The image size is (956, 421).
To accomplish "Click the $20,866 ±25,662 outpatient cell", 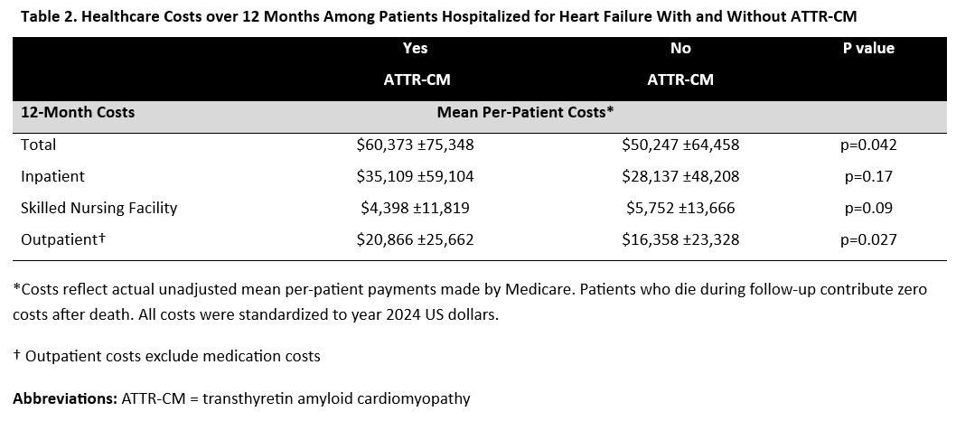I will click(x=415, y=239).
